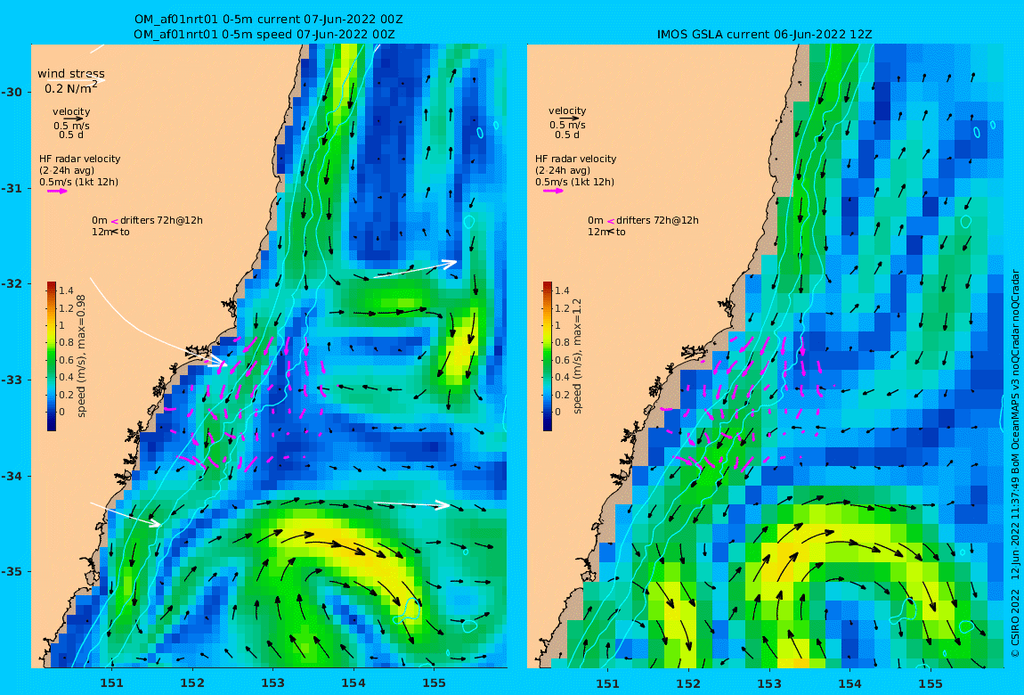Viewport: 1024px width, 695px height.
Task: Click the magenta HF radar legend arrow on right map
Action: pyautogui.click(x=552, y=192)
